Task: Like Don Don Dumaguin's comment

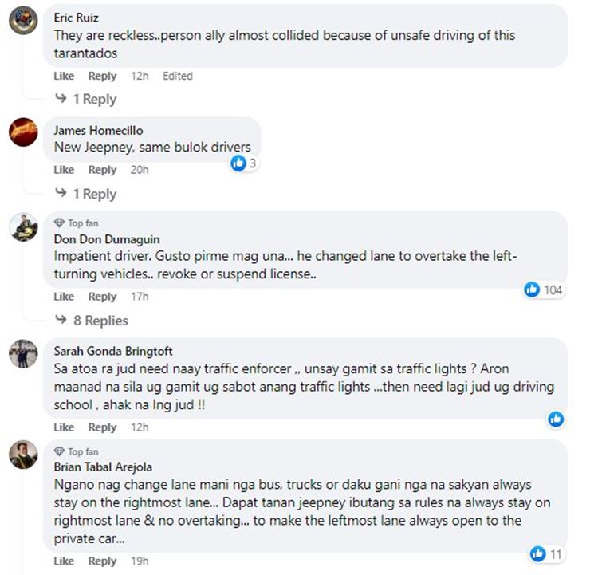Action: tap(64, 297)
